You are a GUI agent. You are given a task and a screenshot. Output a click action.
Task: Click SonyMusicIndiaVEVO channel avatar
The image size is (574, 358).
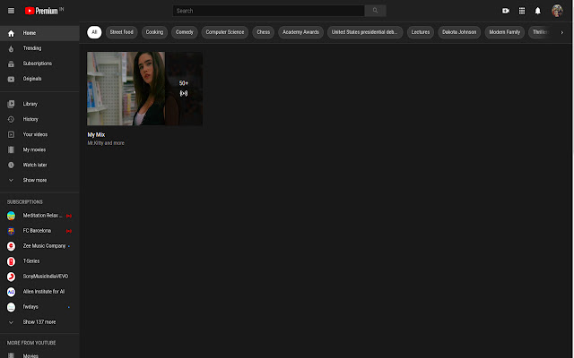11,277
